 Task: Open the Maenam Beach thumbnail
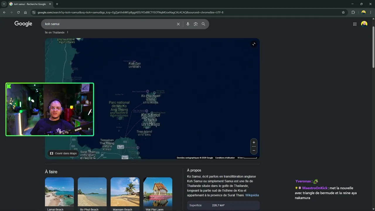(125, 192)
